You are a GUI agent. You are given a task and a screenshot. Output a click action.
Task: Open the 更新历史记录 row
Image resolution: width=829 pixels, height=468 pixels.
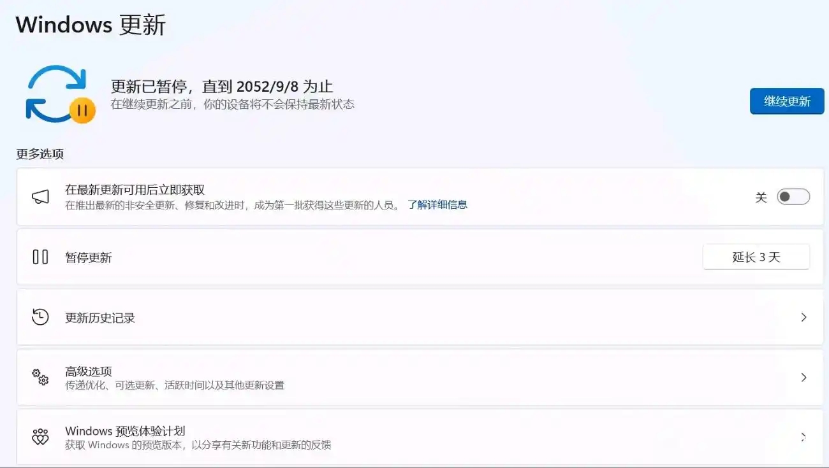pyautogui.click(x=420, y=317)
